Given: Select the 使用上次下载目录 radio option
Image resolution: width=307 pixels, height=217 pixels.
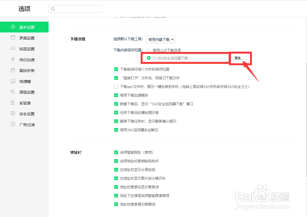Looking at the screenshot, I should coord(149,50).
